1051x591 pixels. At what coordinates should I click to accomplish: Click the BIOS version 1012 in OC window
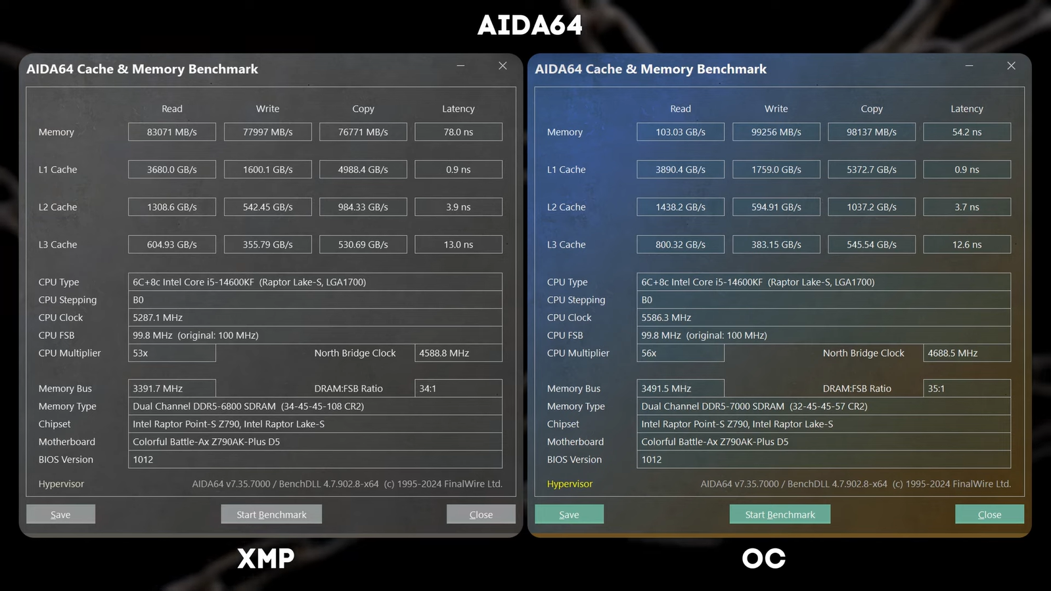pos(824,460)
